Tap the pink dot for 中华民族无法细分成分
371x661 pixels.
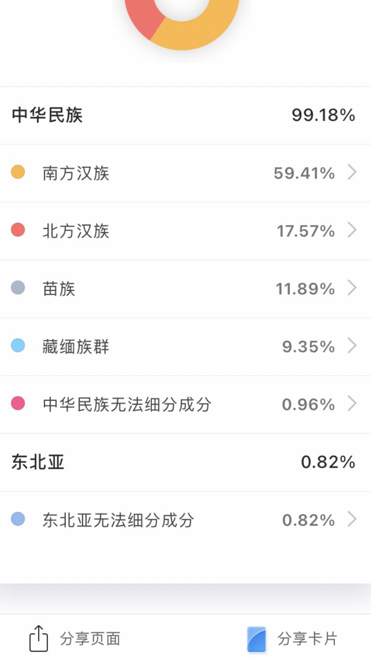(x=18, y=403)
